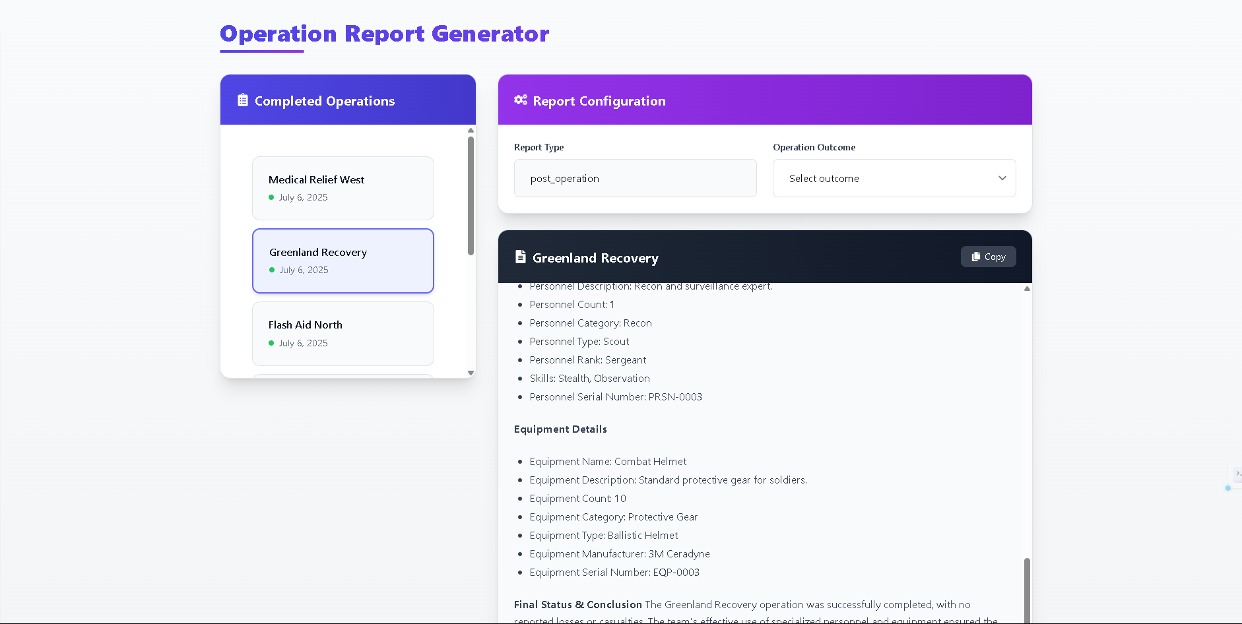This screenshot has height=624, width=1242.
Task: Click the report panel scrollbar thumb
Action: (x=1027, y=590)
